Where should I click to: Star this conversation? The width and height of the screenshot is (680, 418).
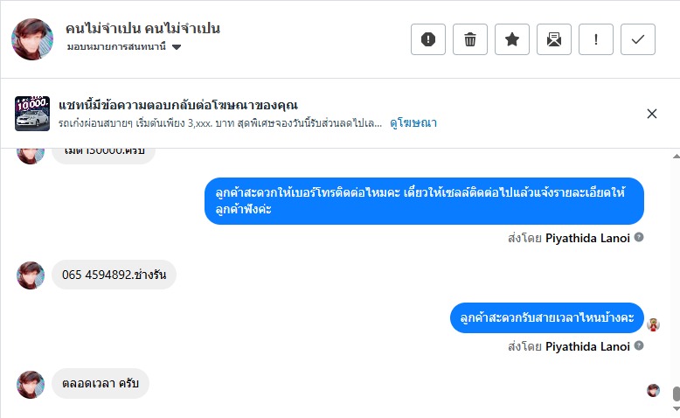(x=512, y=39)
